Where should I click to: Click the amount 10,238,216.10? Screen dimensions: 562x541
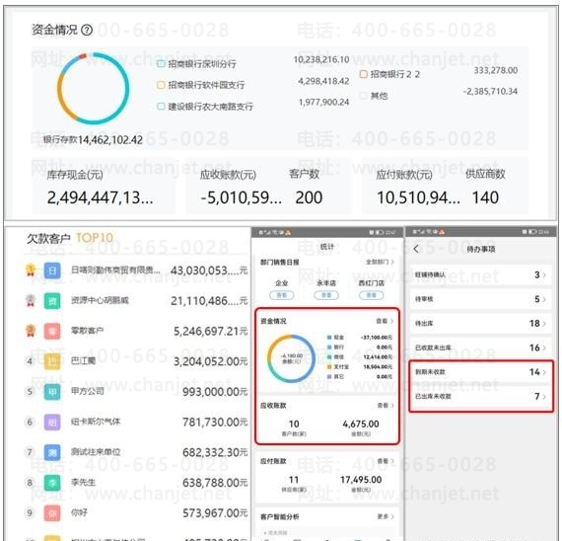pyautogui.click(x=321, y=59)
